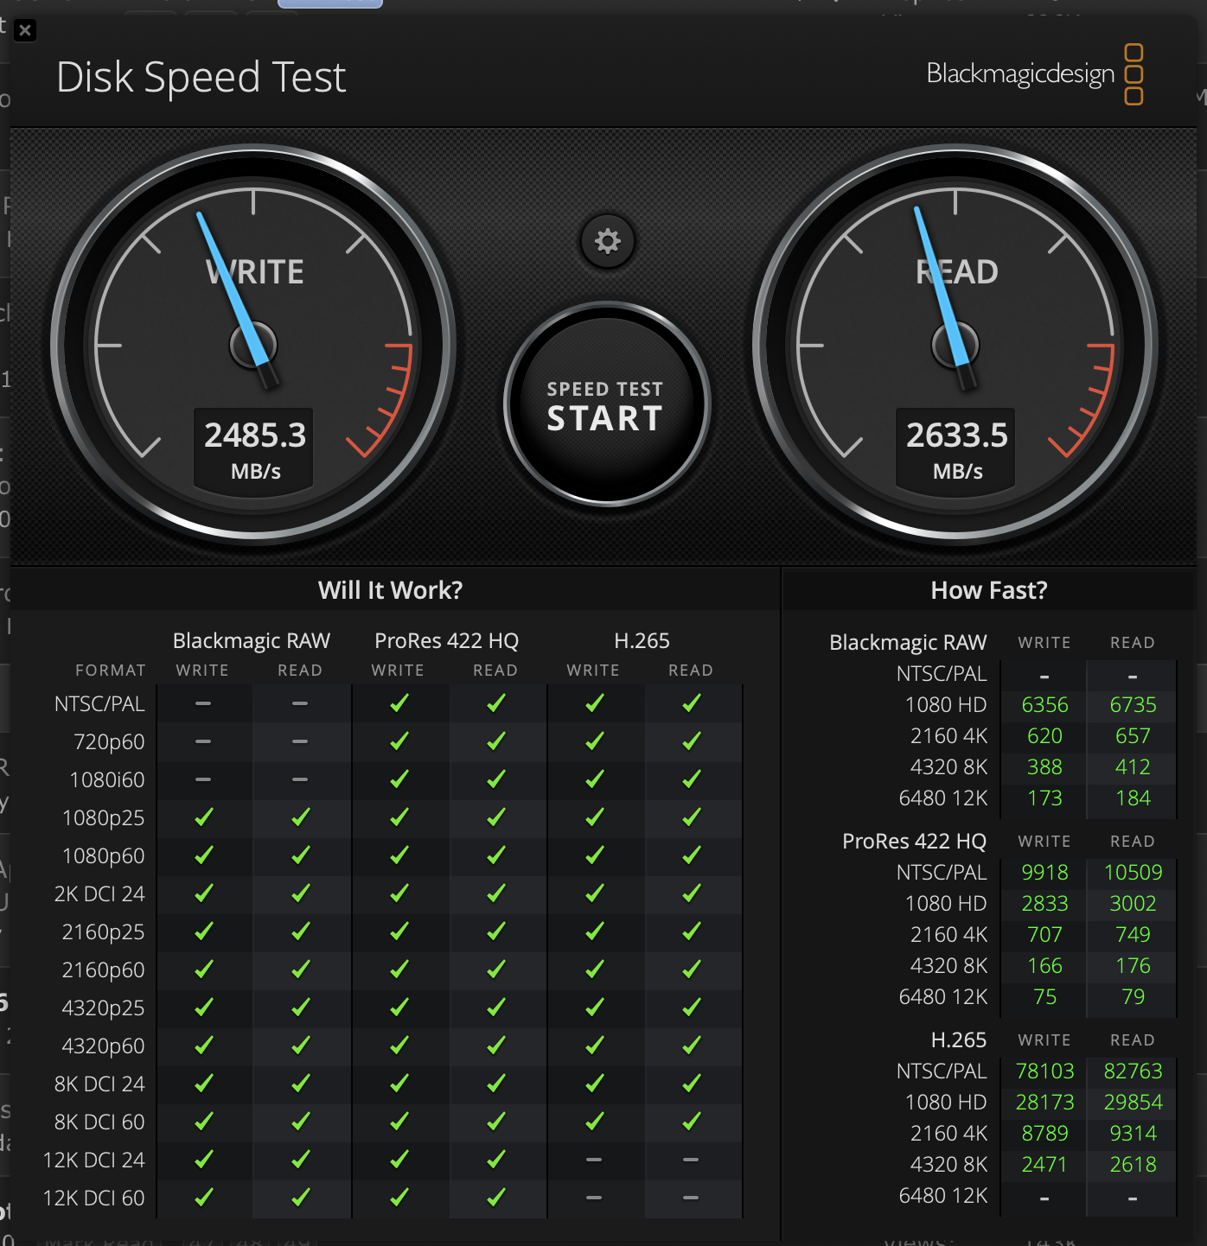This screenshot has width=1207, height=1246.
Task: Click the H.265 heading in How Fast panel
Action: pos(959,1040)
